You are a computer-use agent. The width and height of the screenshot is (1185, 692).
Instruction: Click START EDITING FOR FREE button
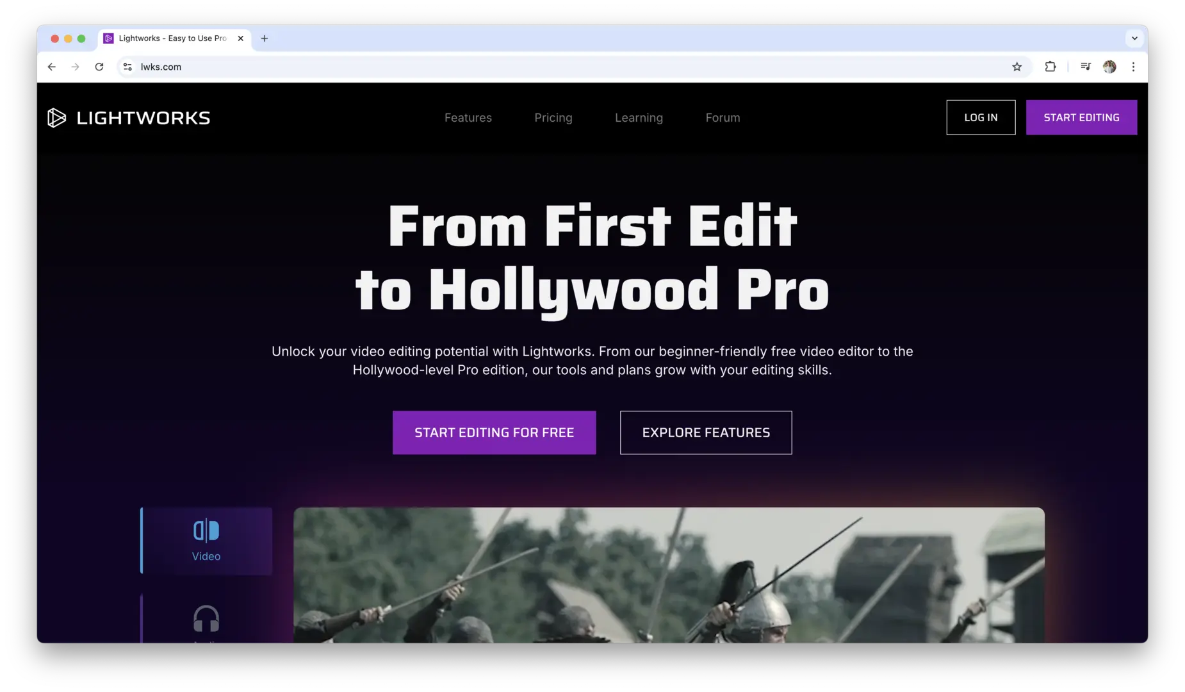tap(494, 432)
